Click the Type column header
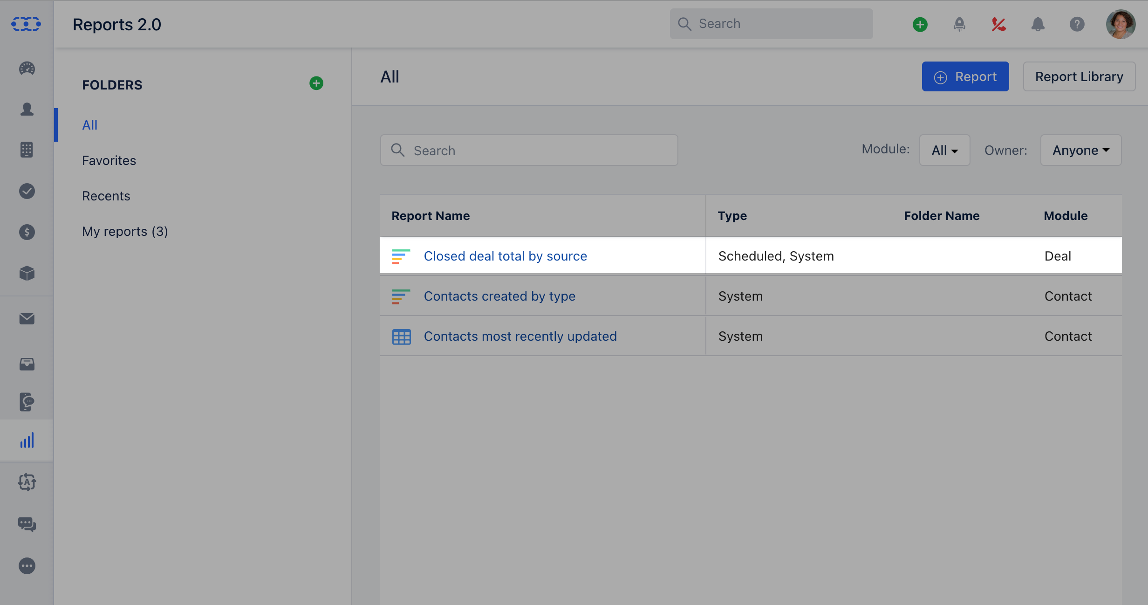Viewport: 1148px width, 605px height. (x=732, y=215)
